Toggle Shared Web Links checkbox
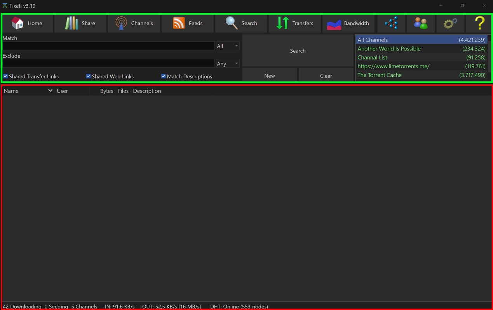493x310 pixels. point(88,76)
